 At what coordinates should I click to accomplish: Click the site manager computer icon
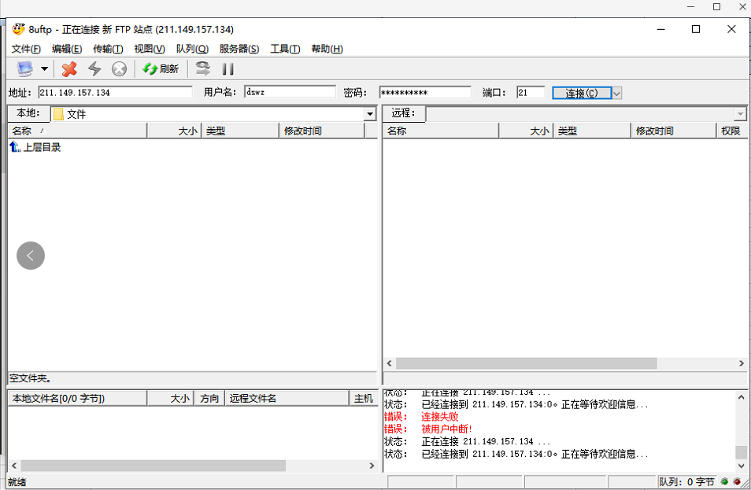pos(24,69)
